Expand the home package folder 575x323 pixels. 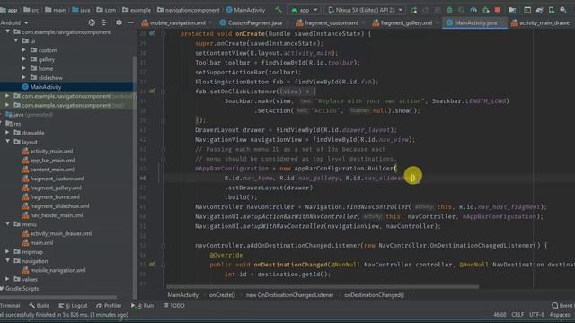(24, 68)
